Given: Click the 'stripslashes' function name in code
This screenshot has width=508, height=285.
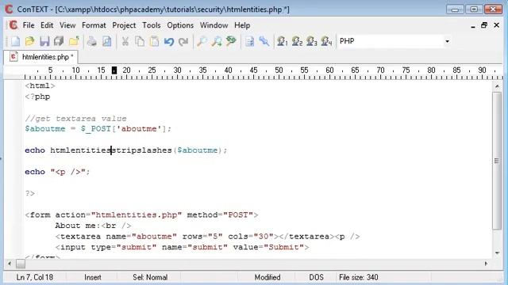Looking at the screenshot, I should 141,150.
